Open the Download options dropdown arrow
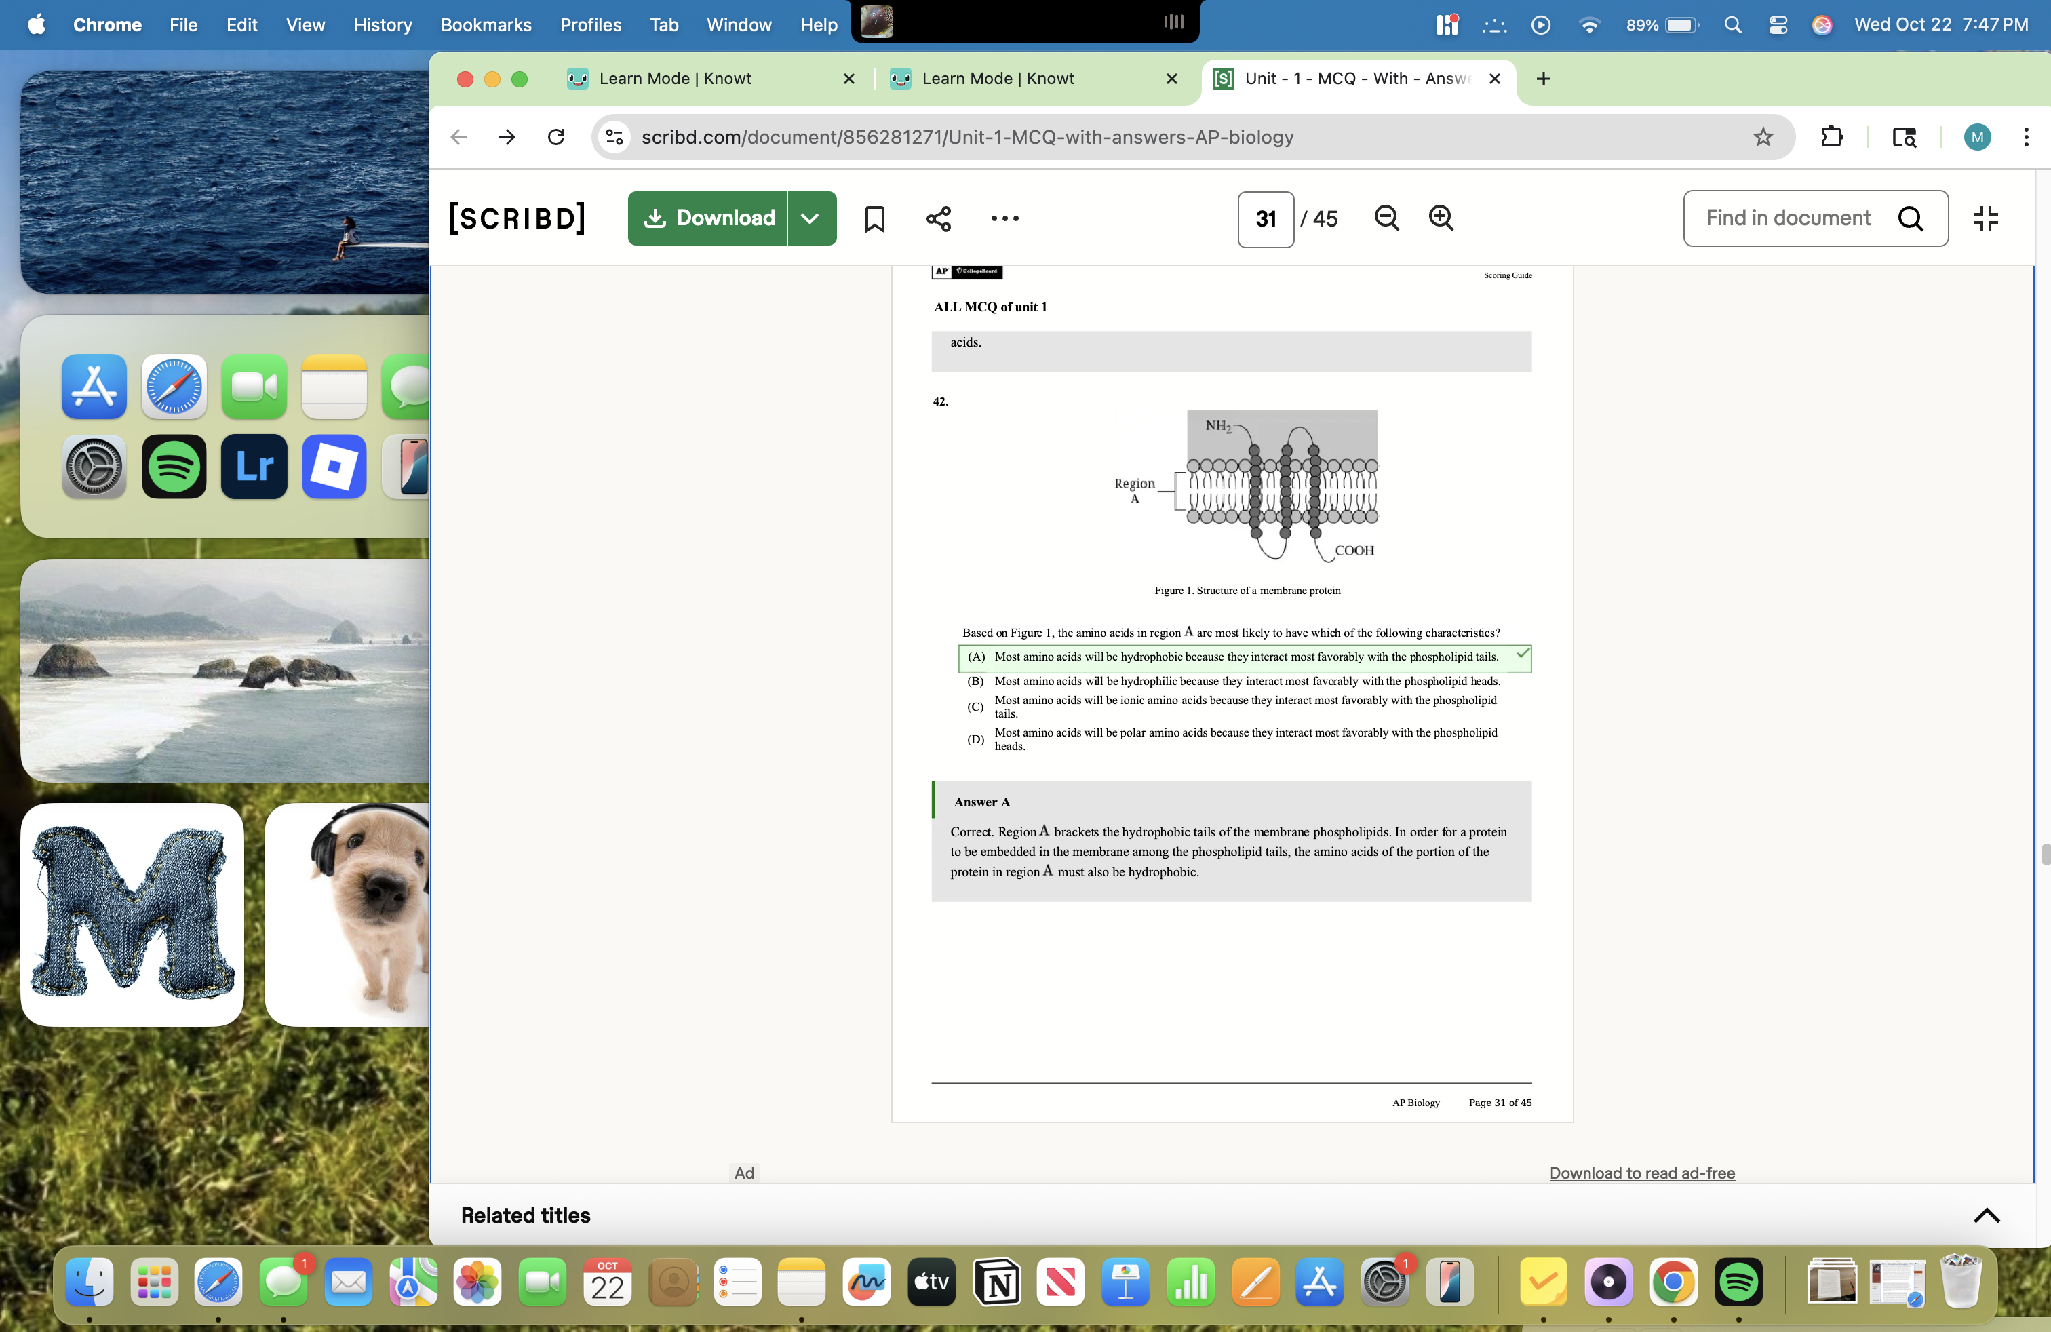 [810, 219]
